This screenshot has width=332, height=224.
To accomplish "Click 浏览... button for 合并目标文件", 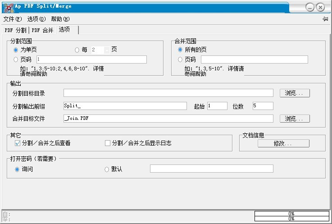I will point(295,119).
